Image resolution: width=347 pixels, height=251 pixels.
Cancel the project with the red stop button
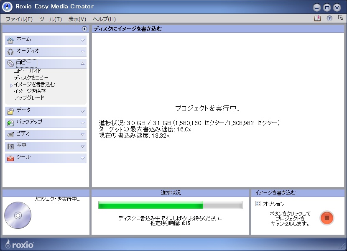(x=327, y=218)
